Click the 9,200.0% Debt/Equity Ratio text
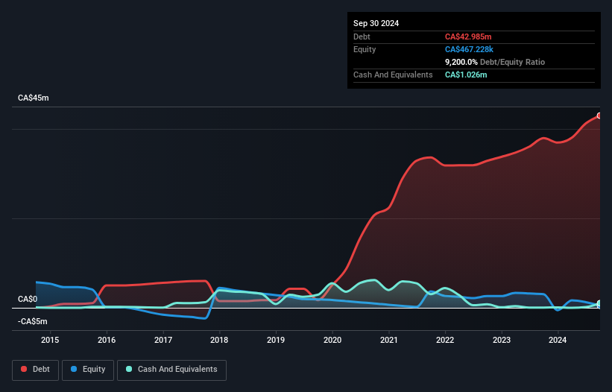Image resolution: width=612 pixels, height=392 pixels. 495,62
